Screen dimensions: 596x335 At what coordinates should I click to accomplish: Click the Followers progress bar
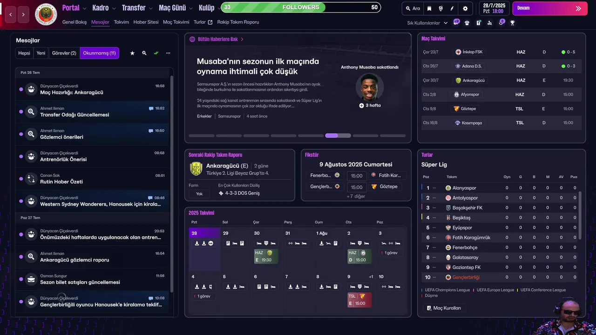(301, 7)
